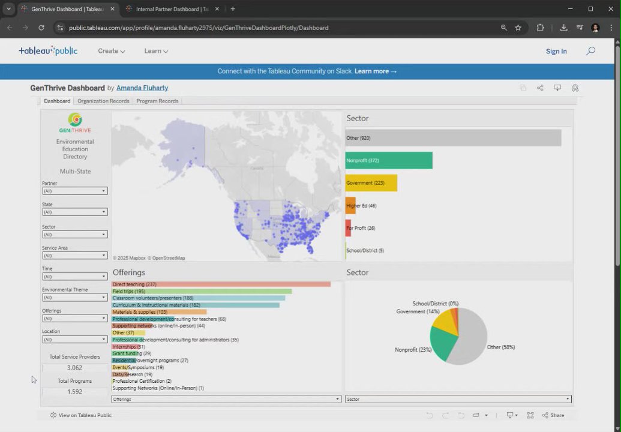Click the download icon beside the dashboard title
This screenshot has height=432, width=621.
click(557, 88)
